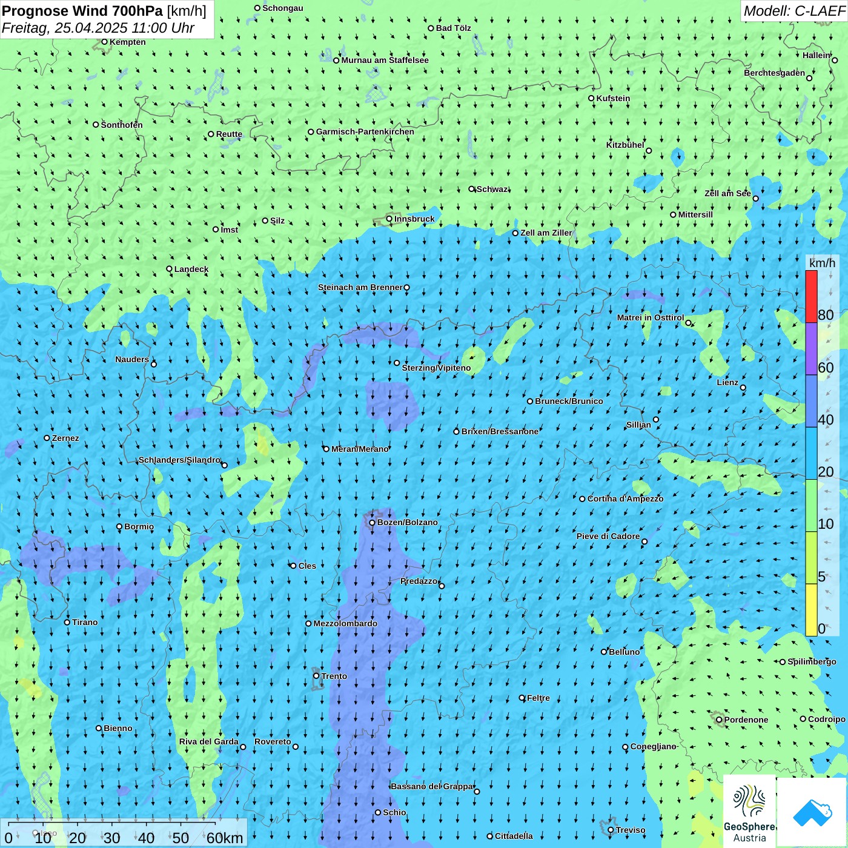This screenshot has height=848, width=848.
Task: Click the 'Mezzolombardo' city label
Action: coord(345,623)
